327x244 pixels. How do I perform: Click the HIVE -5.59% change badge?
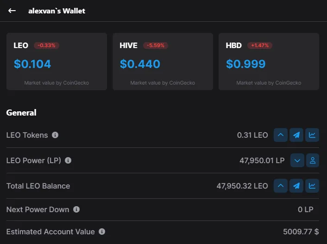(x=156, y=45)
